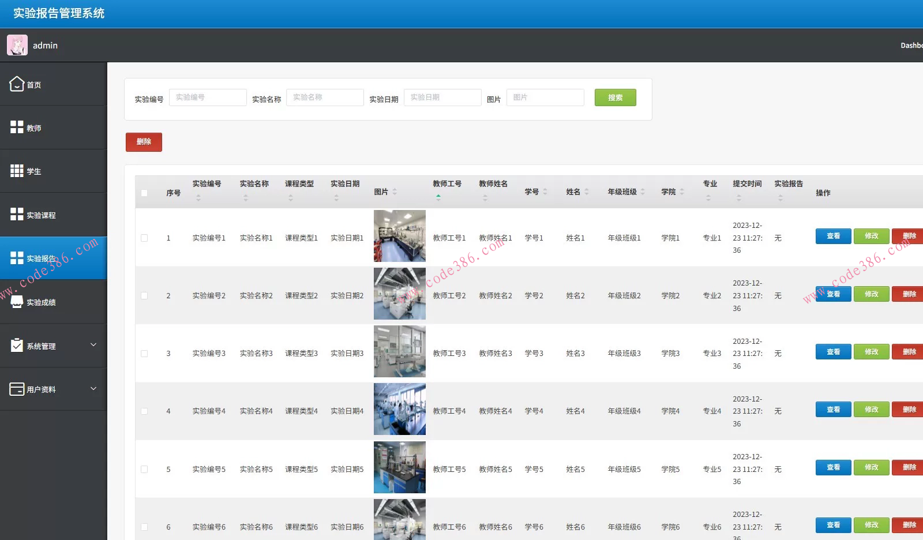923x540 pixels.
Task: Expand the 系统管理 chevron
Action: (93, 345)
